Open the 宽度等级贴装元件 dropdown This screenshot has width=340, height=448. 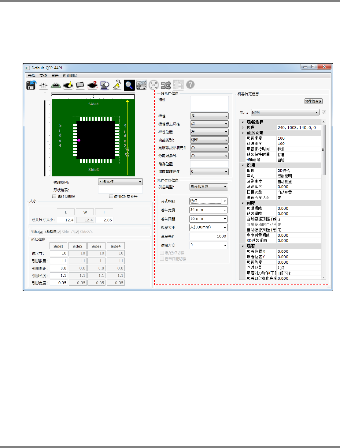[x=209, y=148]
